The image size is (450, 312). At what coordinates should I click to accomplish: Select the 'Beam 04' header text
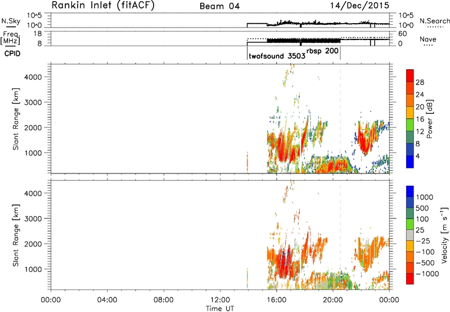pyautogui.click(x=219, y=6)
